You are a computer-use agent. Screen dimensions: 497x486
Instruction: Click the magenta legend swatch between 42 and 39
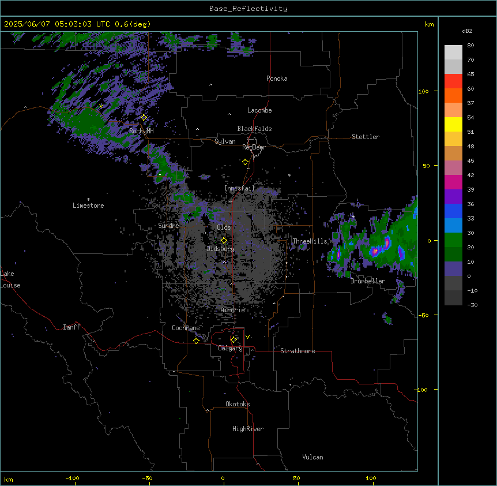(453, 182)
